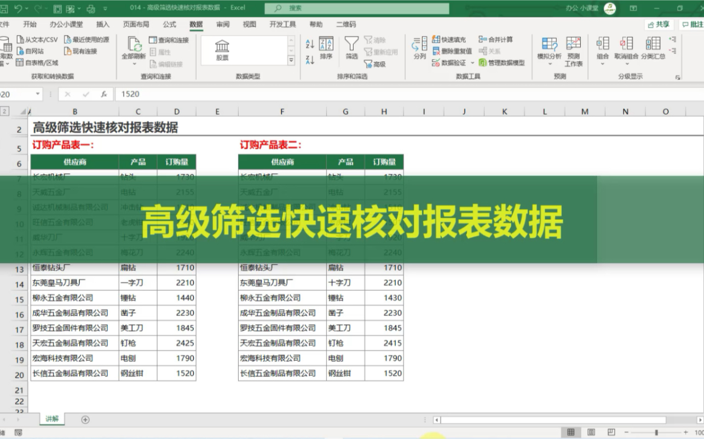Expand the data types gallery more arrow

coord(291,60)
